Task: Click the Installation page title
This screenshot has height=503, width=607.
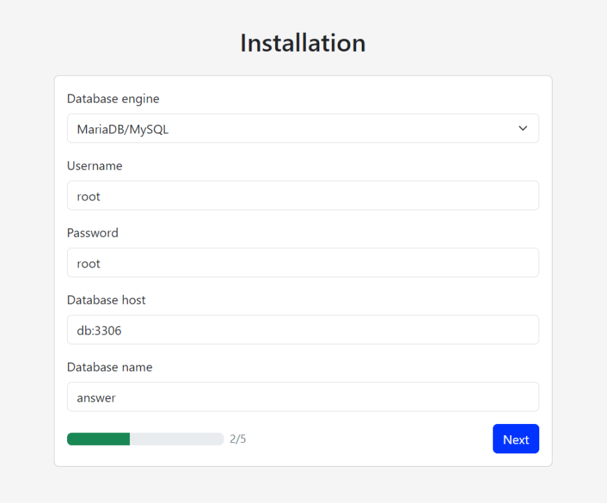Action: point(302,43)
